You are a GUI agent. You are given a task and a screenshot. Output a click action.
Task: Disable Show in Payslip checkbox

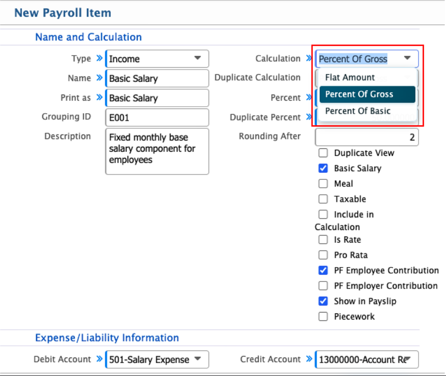tap(323, 301)
